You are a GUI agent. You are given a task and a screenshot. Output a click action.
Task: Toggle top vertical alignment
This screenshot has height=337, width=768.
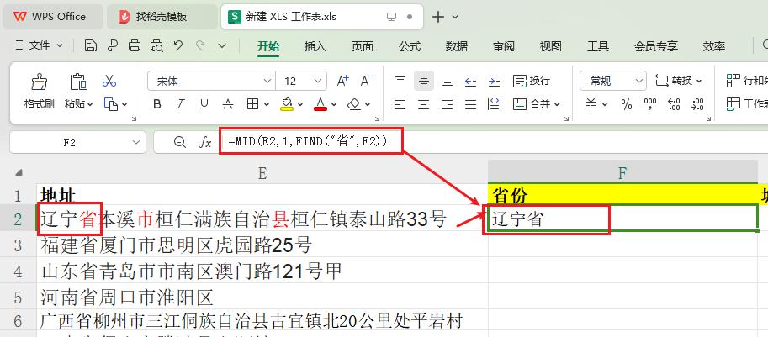pos(400,81)
